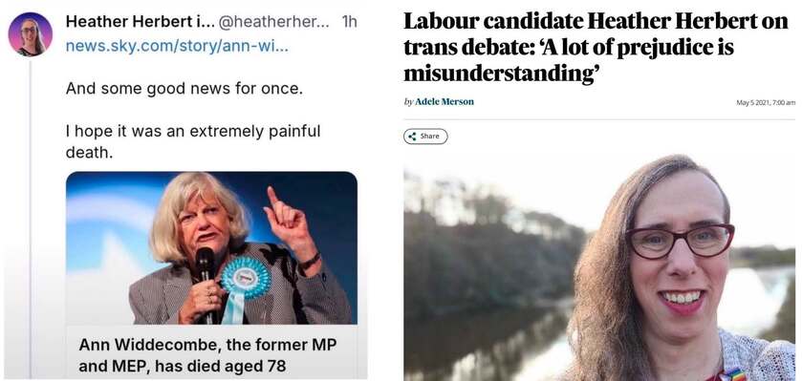Click the May 5 2021 publication date

(x=766, y=103)
